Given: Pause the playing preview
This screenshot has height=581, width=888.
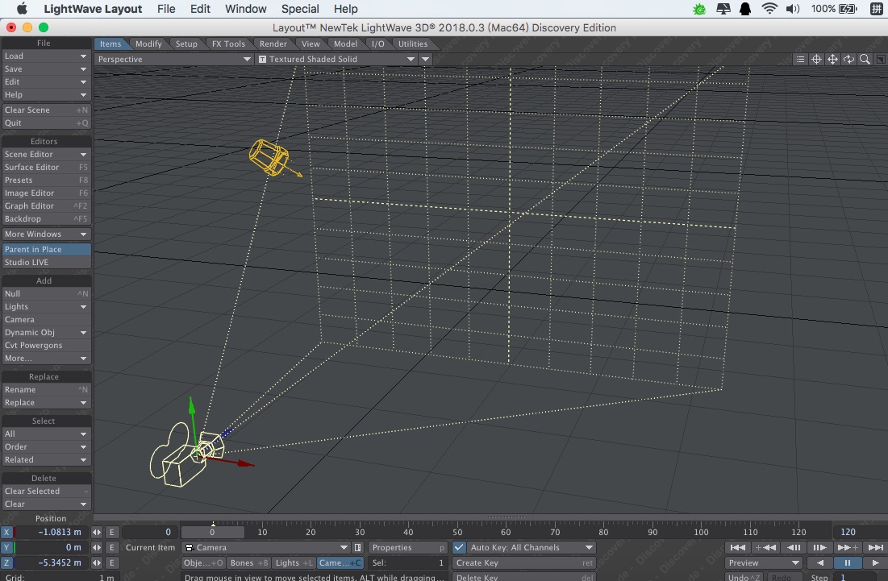Looking at the screenshot, I should 848,562.
